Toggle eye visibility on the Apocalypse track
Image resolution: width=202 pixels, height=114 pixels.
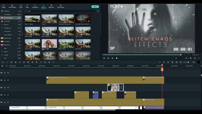pos(8,102)
